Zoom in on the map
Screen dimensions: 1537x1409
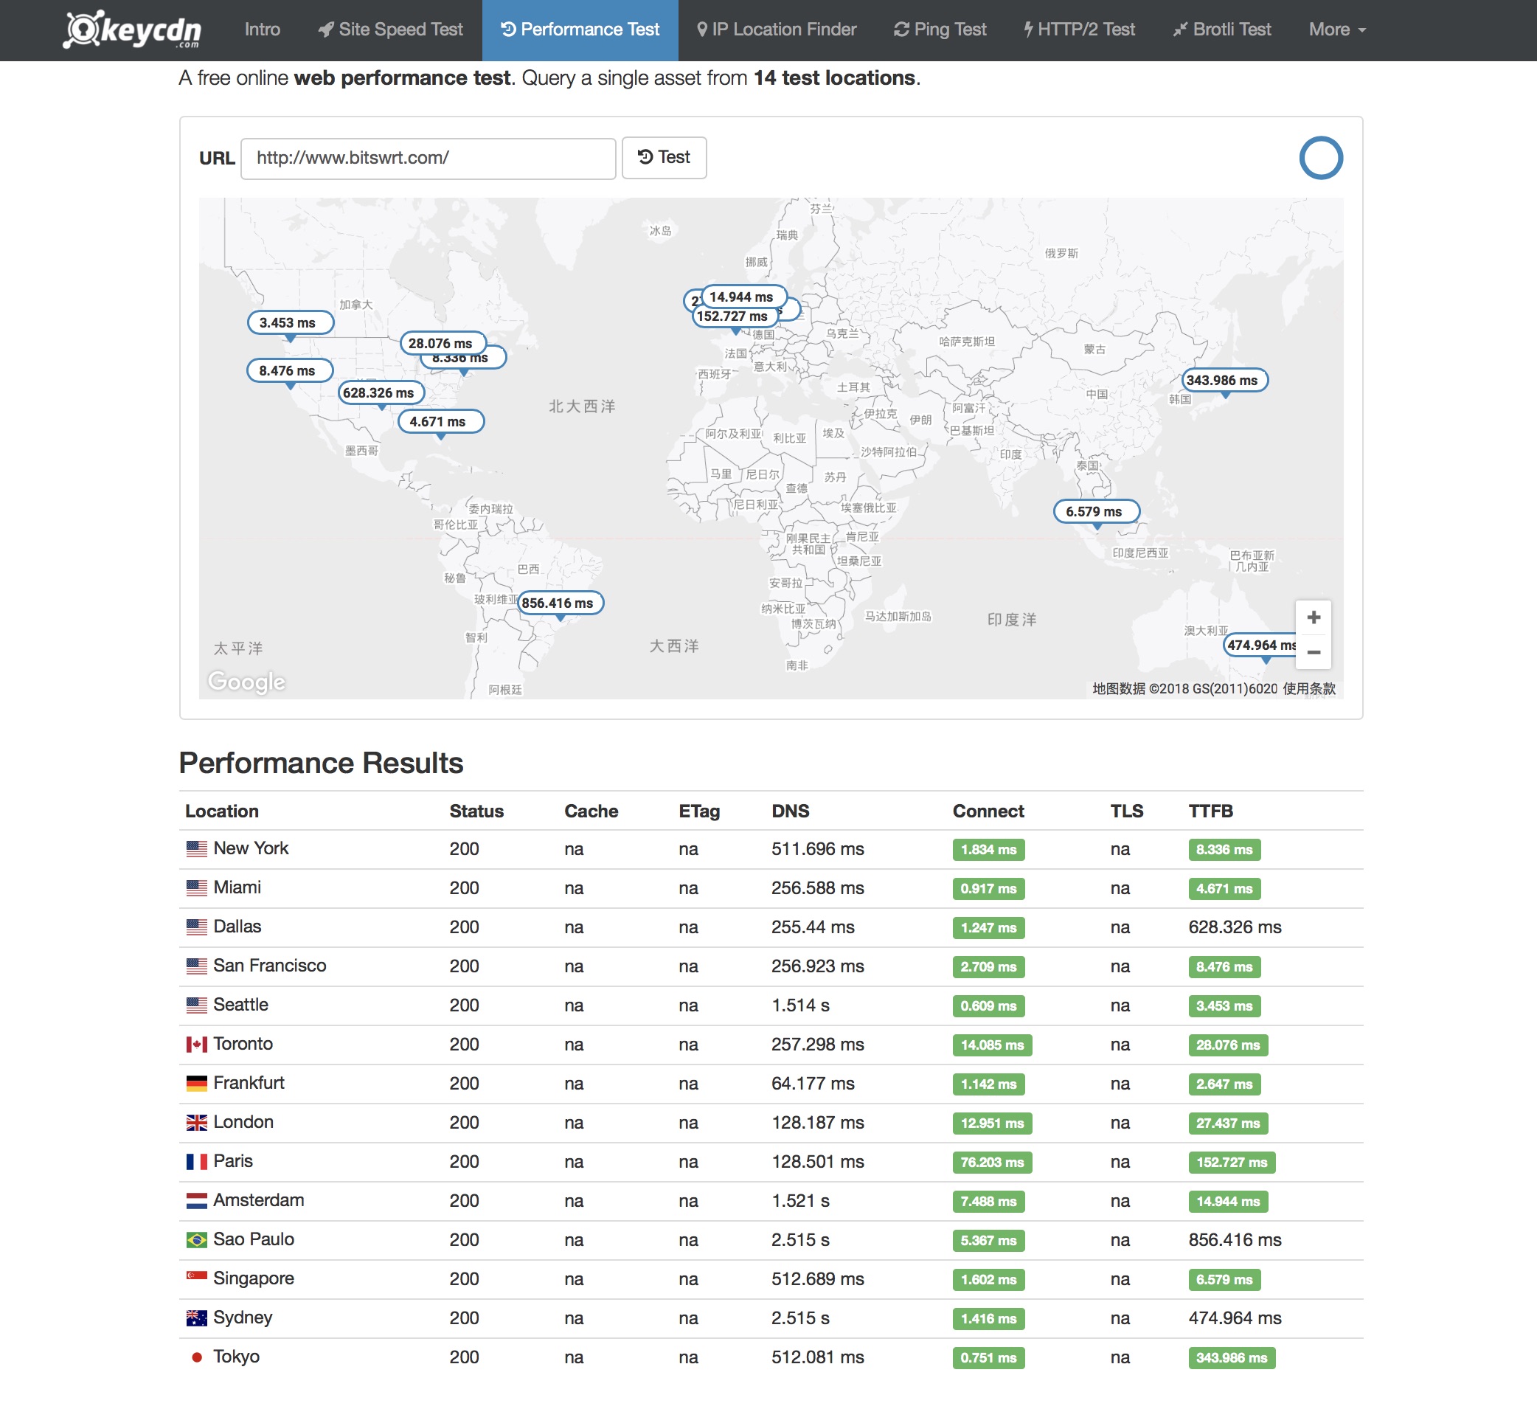(x=1313, y=617)
